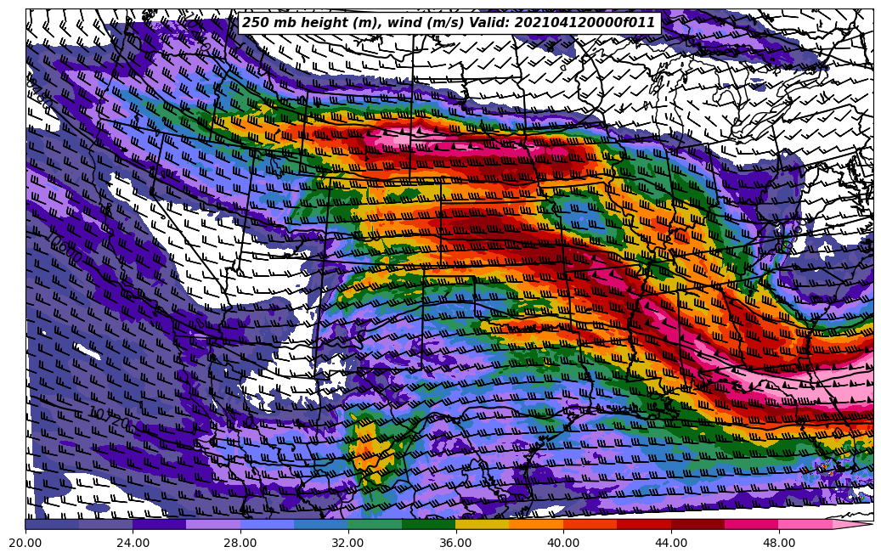Click the dark green 34–36 colorbar segment
The image size is (881, 558).
[428, 524]
